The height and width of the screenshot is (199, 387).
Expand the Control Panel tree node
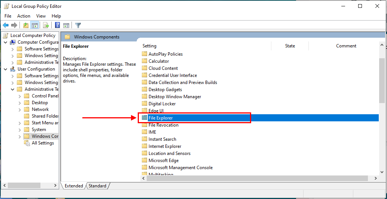[20, 96]
